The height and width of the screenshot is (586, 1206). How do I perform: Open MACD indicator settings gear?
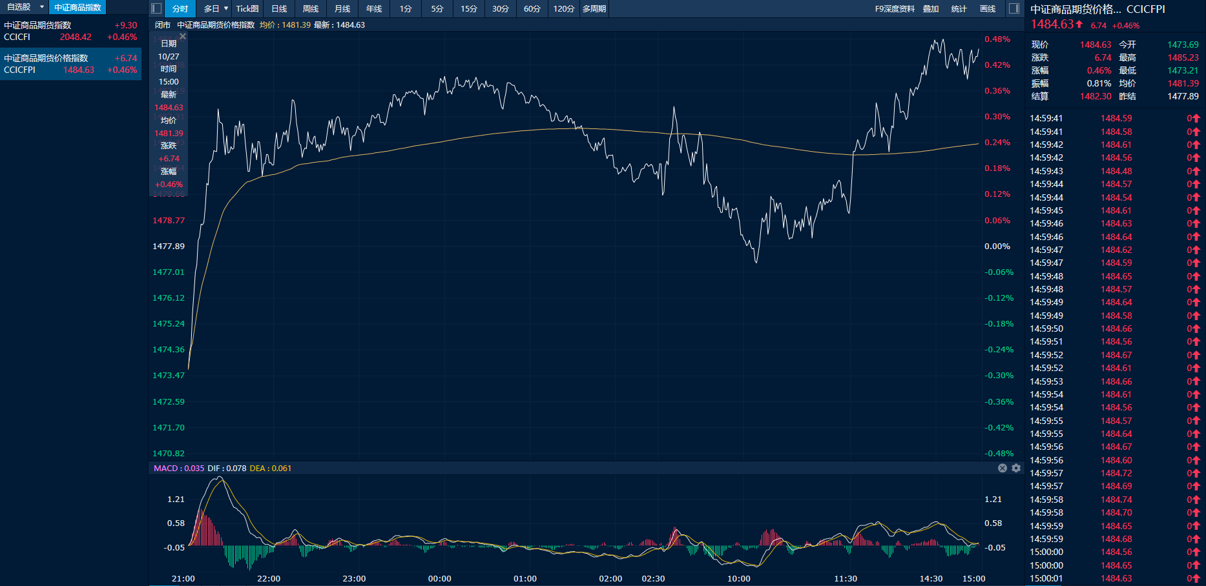(1016, 468)
